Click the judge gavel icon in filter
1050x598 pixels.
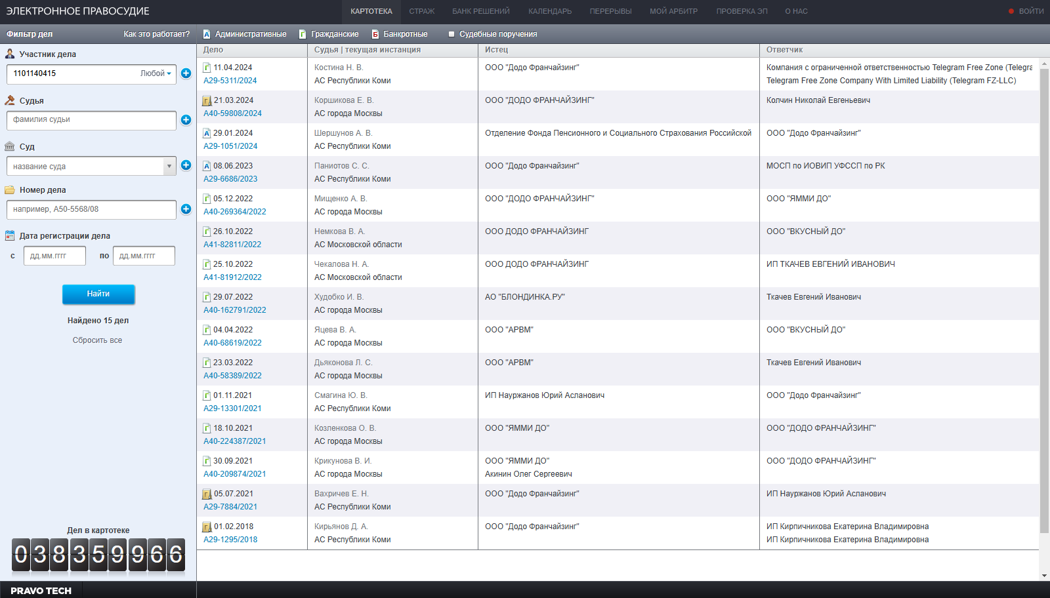(x=10, y=100)
